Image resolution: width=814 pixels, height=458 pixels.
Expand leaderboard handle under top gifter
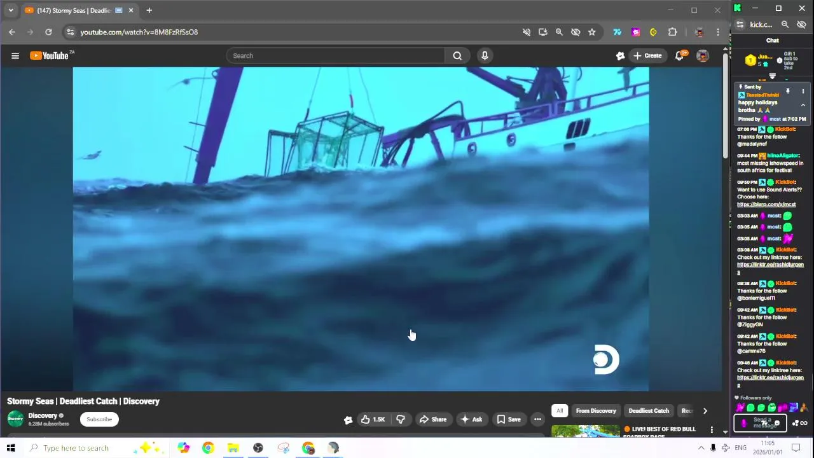coord(772,76)
